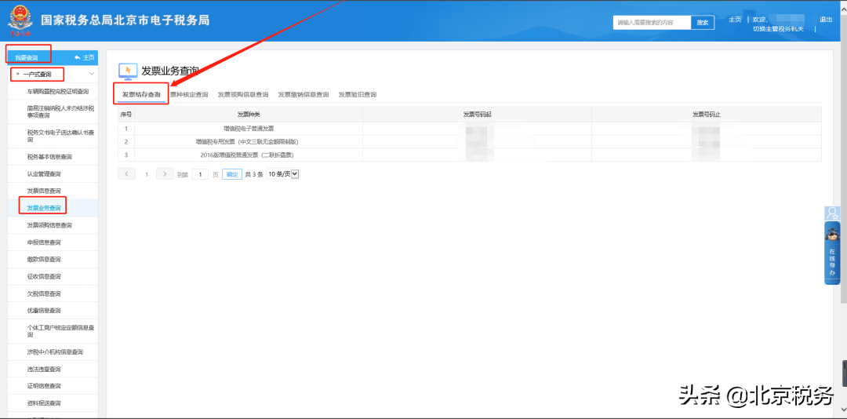
Task: Click 切换主管税务机关 link
Action: 779,29
